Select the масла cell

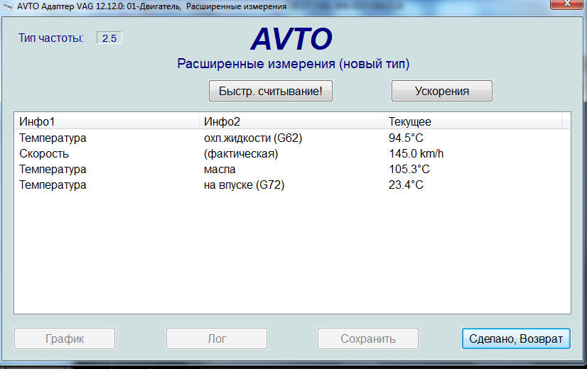pyautogui.click(x=220, y=170)
